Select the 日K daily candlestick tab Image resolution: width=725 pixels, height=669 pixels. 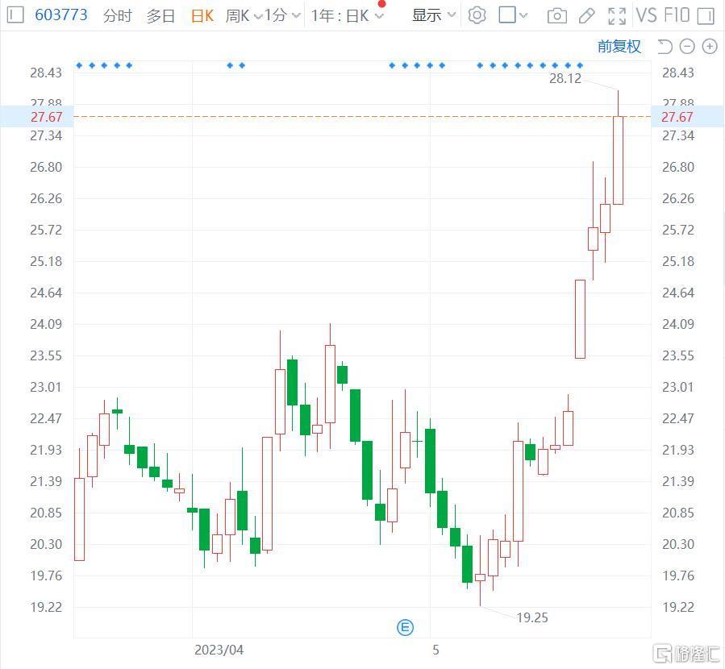202,15
